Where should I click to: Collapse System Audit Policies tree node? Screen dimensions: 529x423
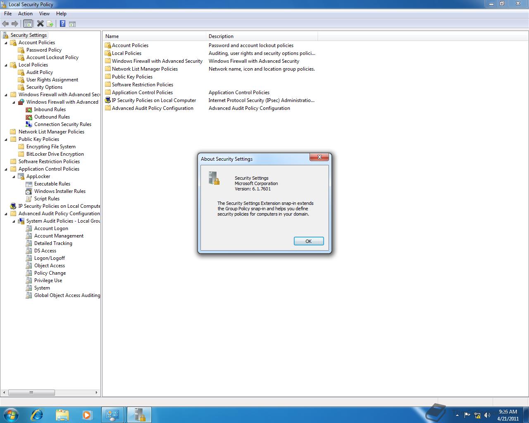point(14,221)
